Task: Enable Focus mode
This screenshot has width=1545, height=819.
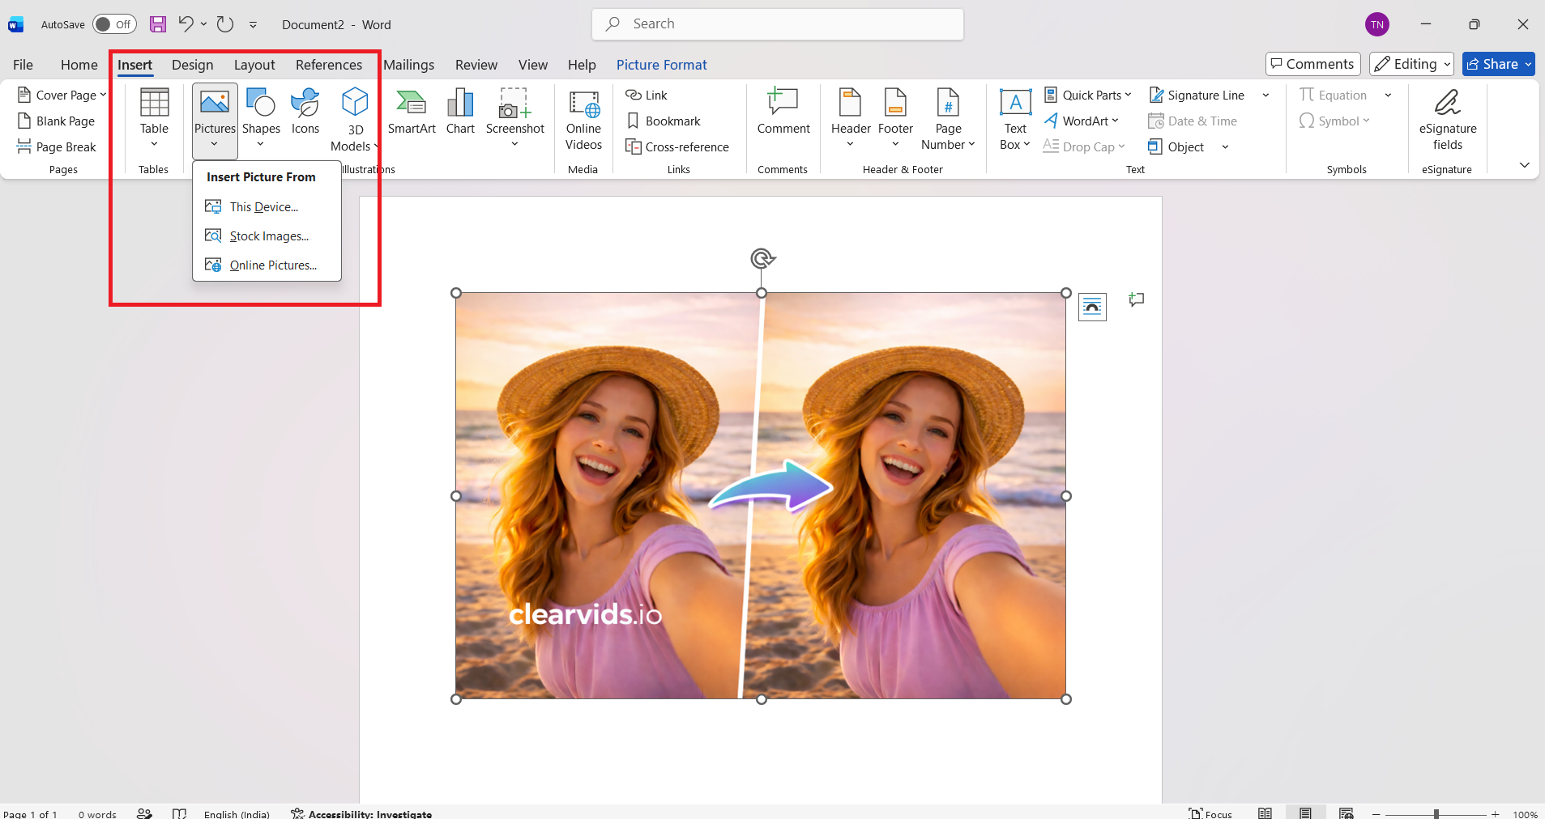Action: (x=1210, y=813)
